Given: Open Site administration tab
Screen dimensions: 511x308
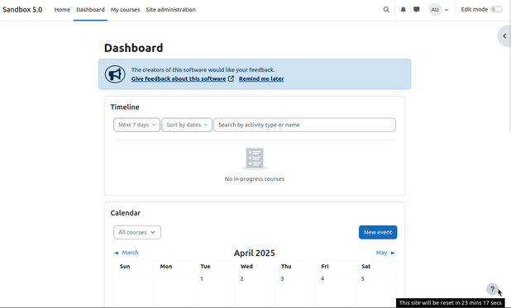Looking at the screenshot, I should click(x=171, y=10).
